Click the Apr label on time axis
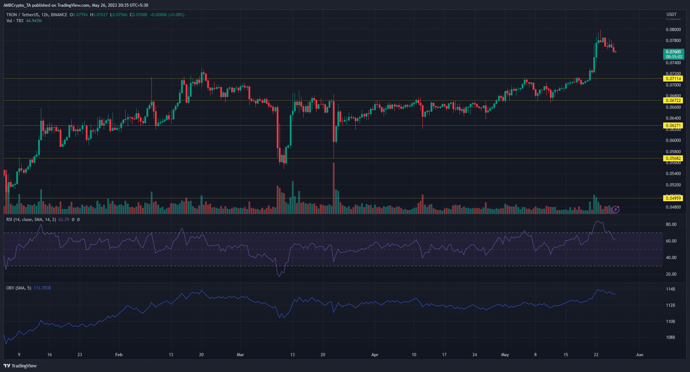The image size is (690, 372). [375, 355]
